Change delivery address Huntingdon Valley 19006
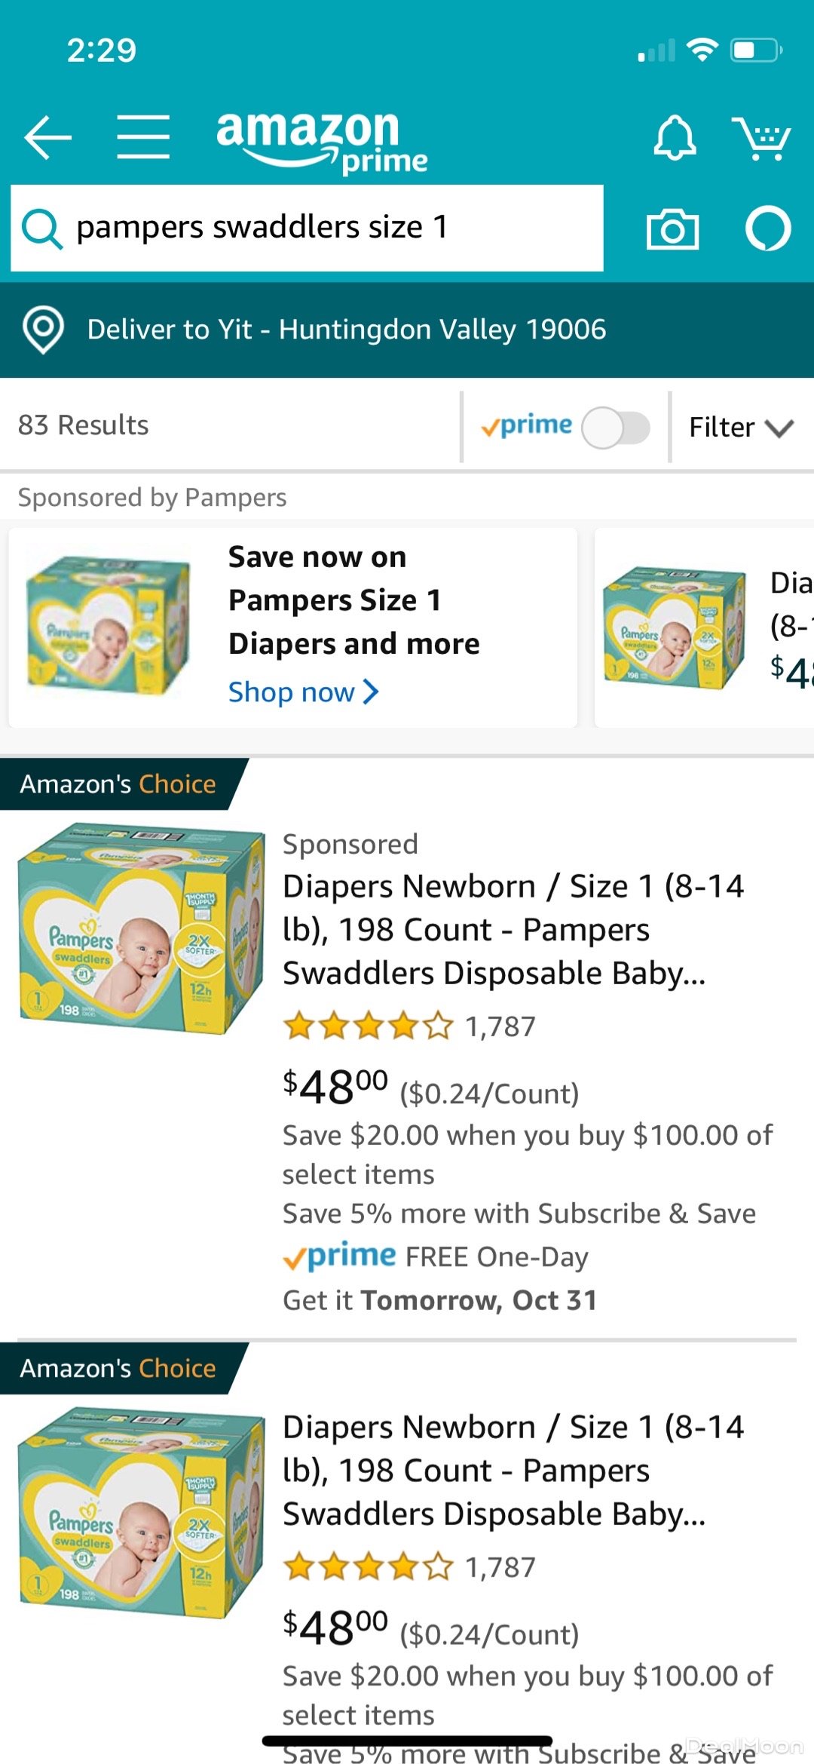Screen dimensions: 814x1764 point(347,330)
